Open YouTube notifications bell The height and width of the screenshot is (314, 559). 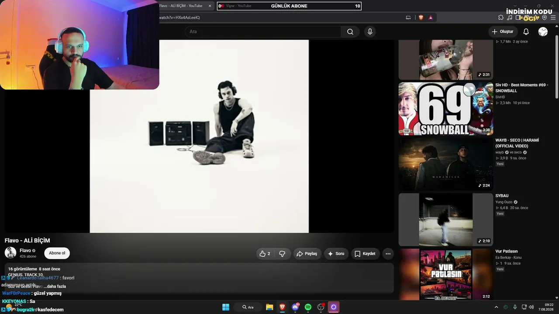tap(526, 32)
